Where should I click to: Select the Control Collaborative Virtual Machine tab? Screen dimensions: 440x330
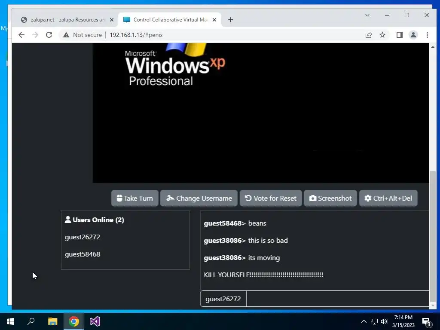170,20
